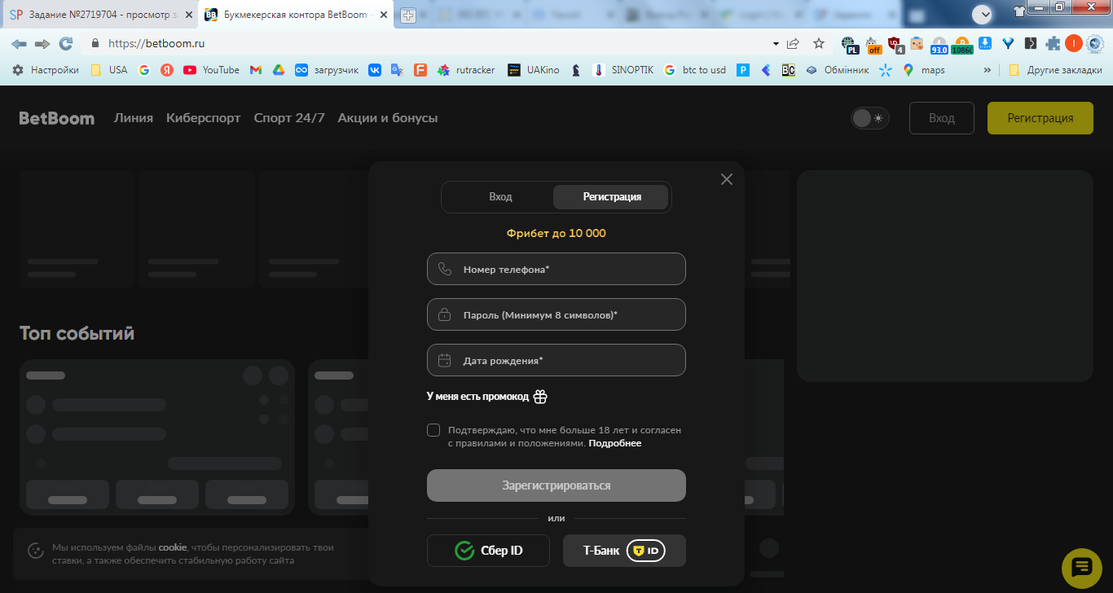
Task: Open the Подробнее rules link
Action: point(615,443)
